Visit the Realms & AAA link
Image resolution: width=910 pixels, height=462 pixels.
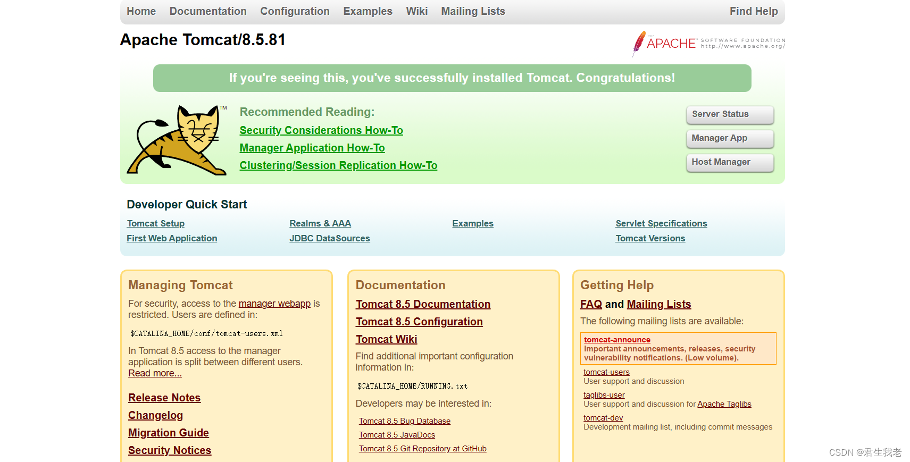click(x=320, y=224)
